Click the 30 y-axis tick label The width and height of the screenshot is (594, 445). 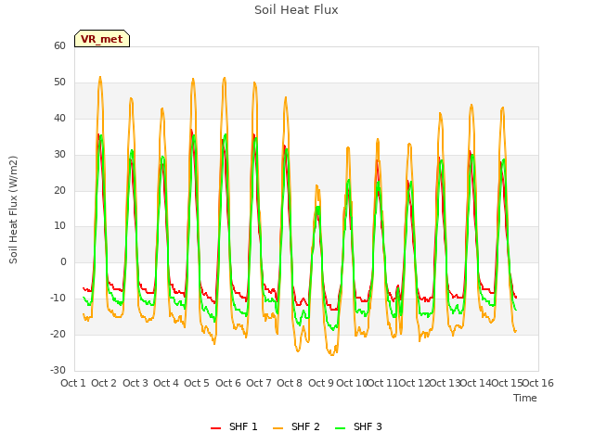(59, 155)
